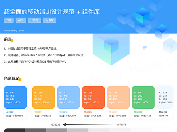Click the Author: Huang Lanfen text
The image size is (177, 132).
[14, 30]
